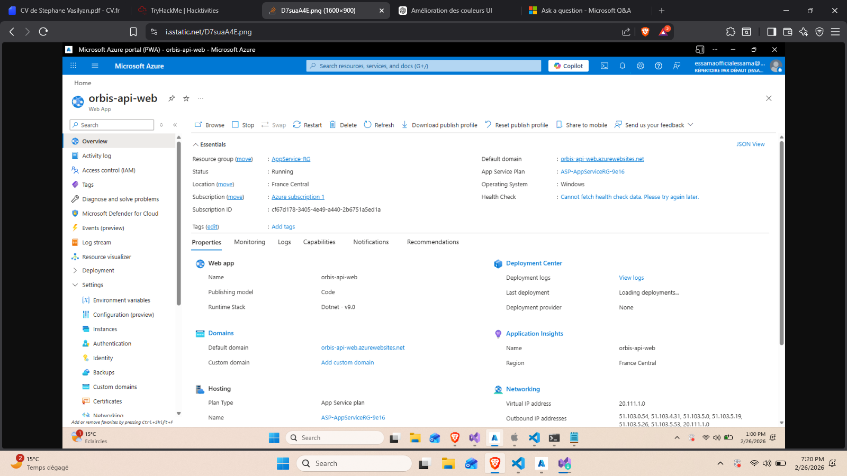This screenshot has width=847, height=476.
Task: Click the Azure sidebar vertical scrollbar
Action: click(x=178, y=224)
